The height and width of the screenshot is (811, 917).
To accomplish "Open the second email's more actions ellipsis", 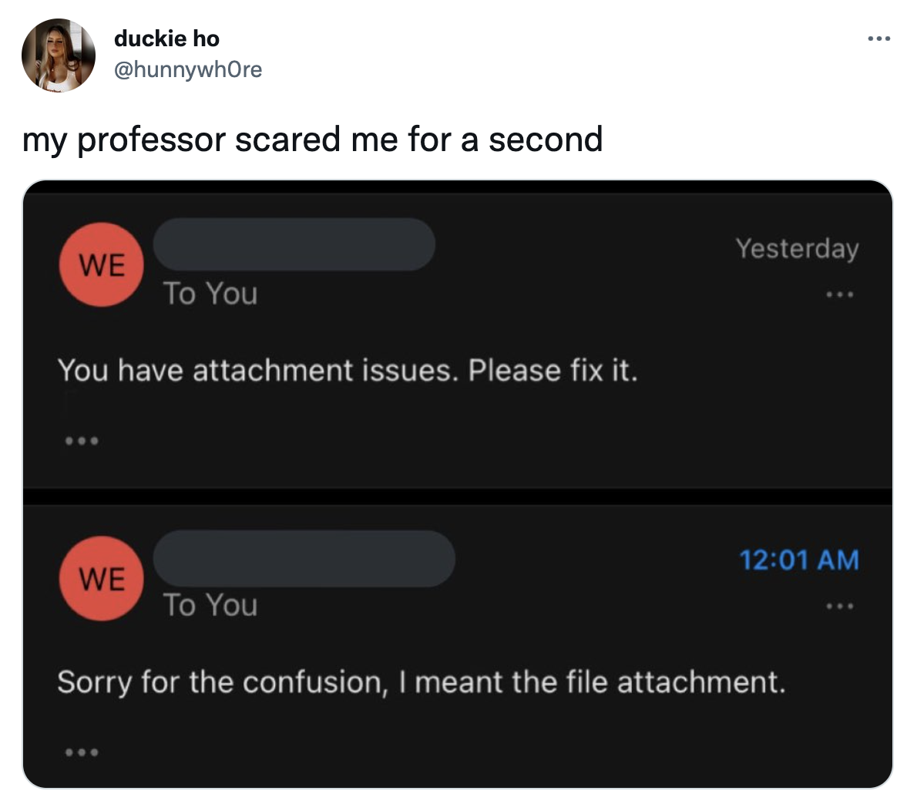I will 839,606.
